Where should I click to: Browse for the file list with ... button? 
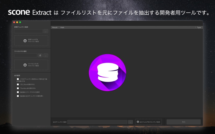coord(46,55)
